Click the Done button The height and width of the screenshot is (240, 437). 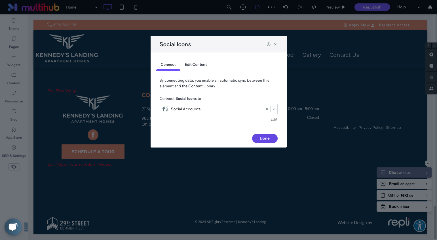265,138
